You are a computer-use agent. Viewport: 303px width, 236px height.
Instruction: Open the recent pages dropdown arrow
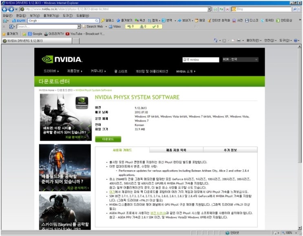click(16, 9)
